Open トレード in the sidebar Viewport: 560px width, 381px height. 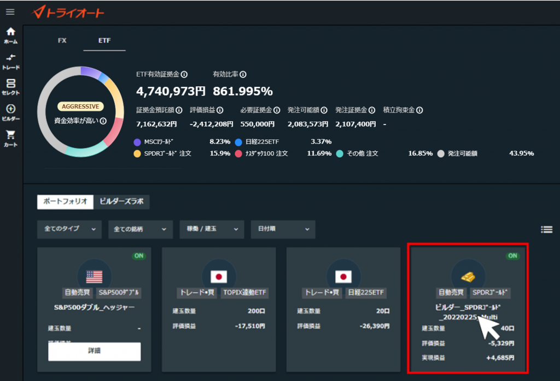[x=11, y=62]
